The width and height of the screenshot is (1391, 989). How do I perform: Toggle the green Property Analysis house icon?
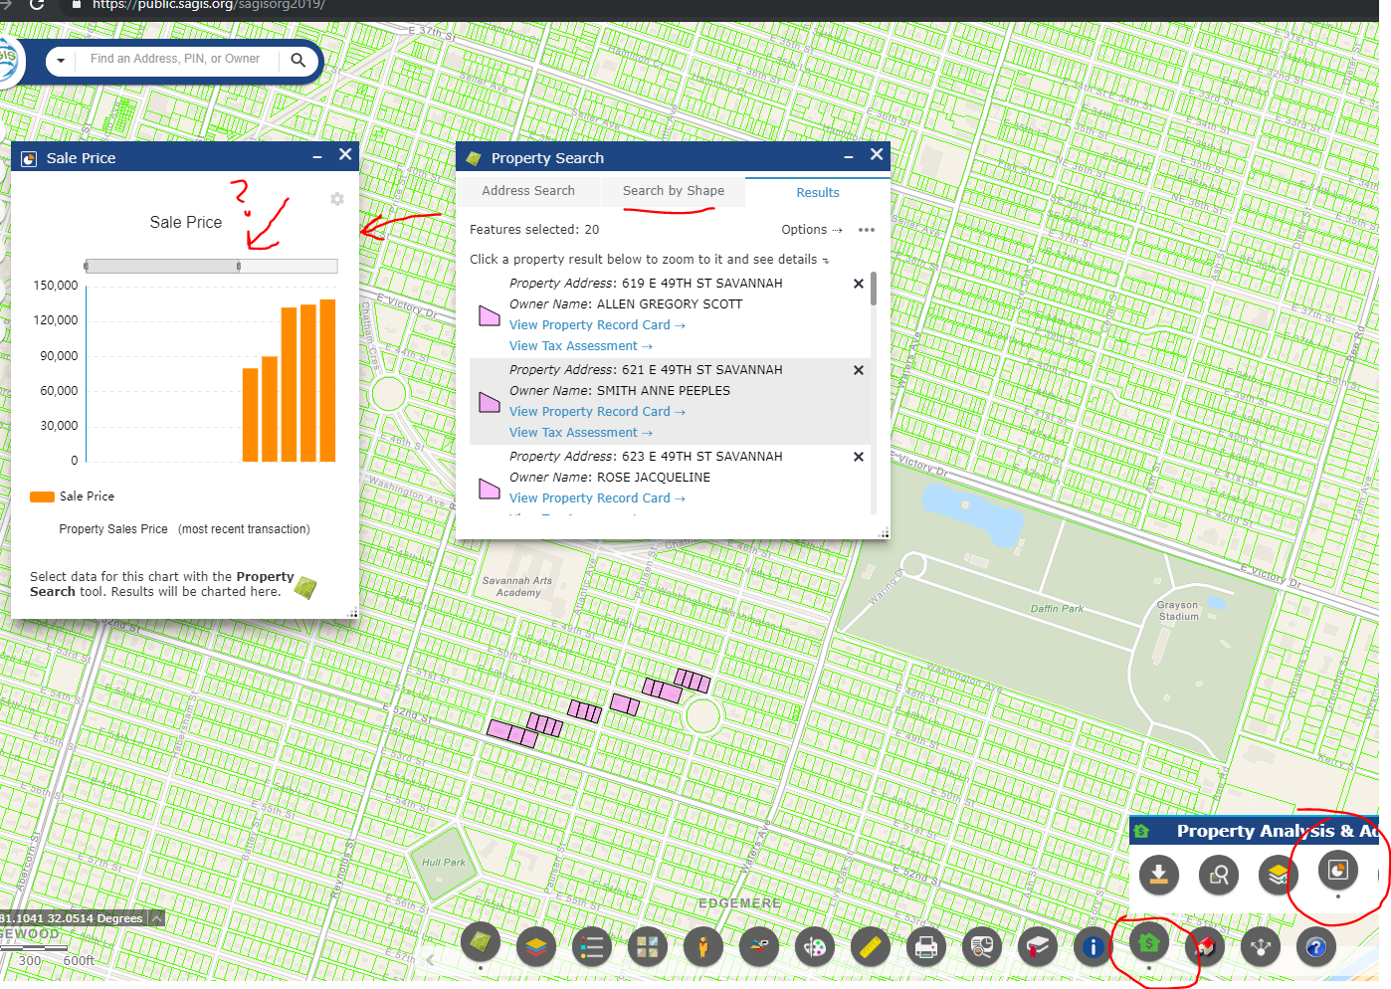(1149, 942)
